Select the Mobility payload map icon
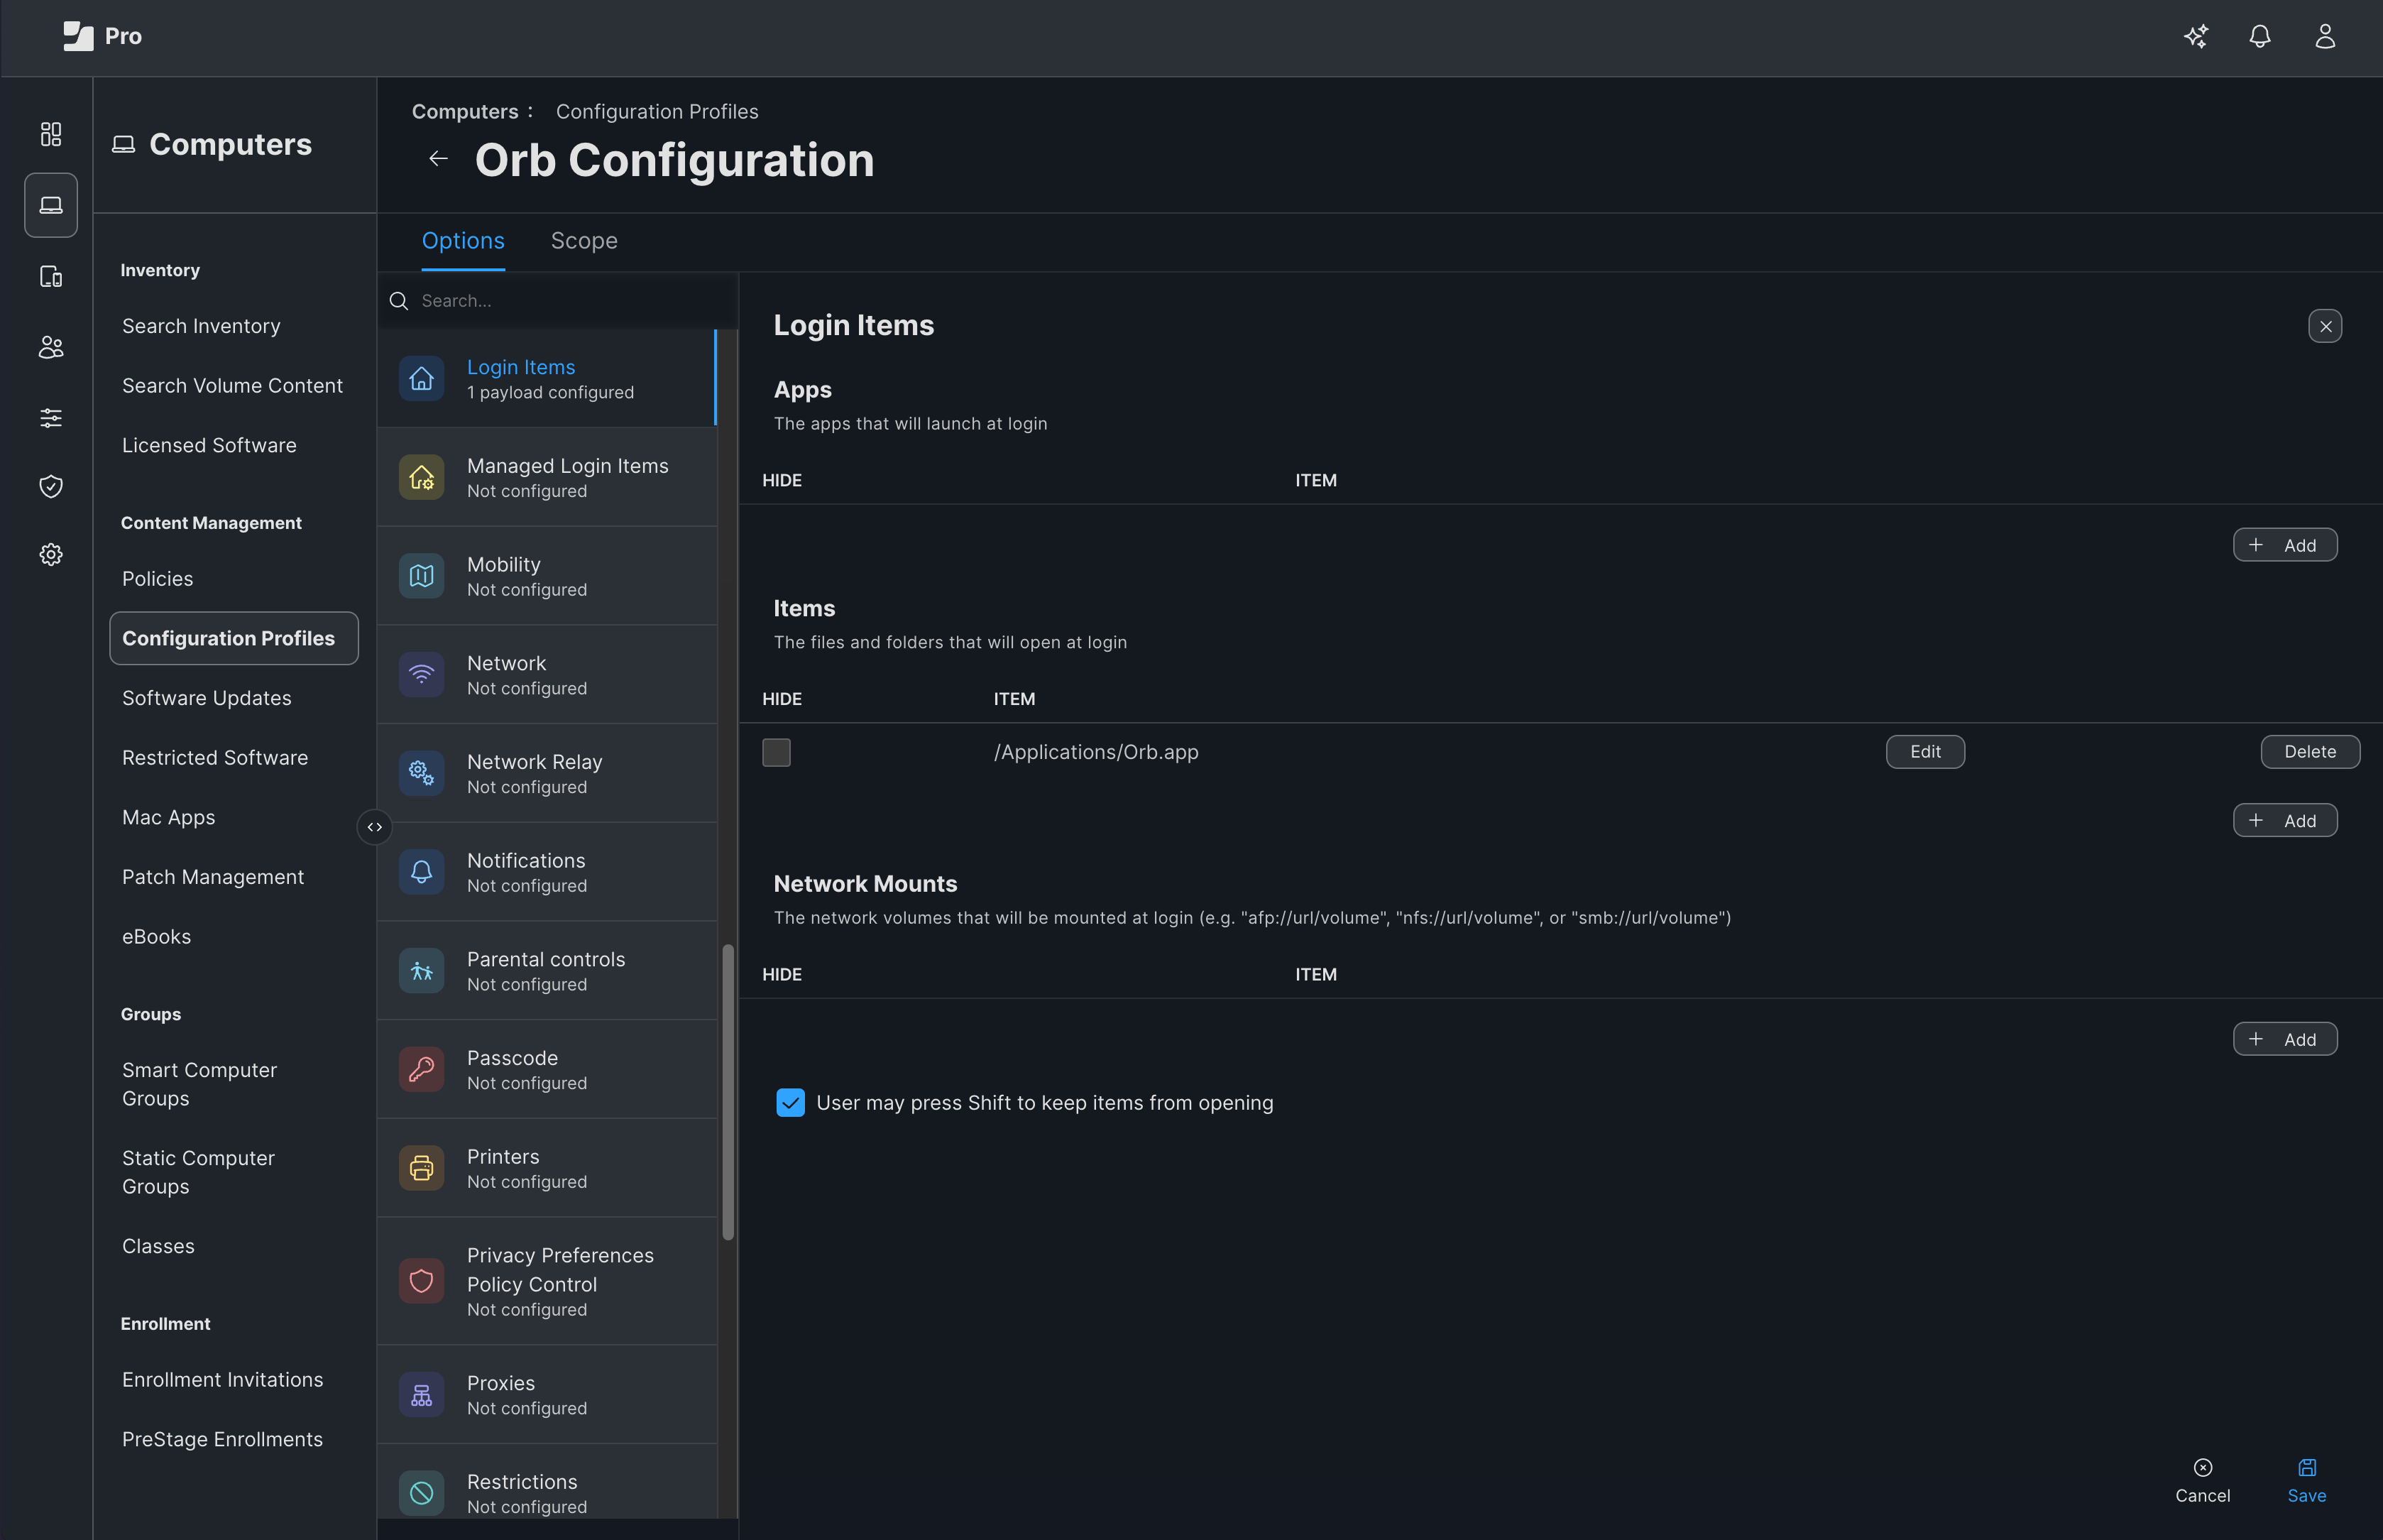This screenshot has height=1540, width=2383. point(421,575)
